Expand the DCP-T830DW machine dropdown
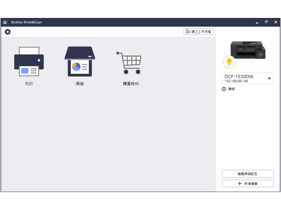This screenshot has height=210, width=281. click(x=248, y=78)
